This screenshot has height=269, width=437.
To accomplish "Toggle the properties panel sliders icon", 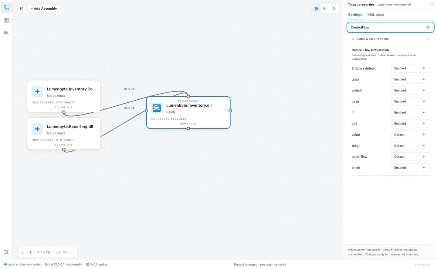I will (317, 8).
